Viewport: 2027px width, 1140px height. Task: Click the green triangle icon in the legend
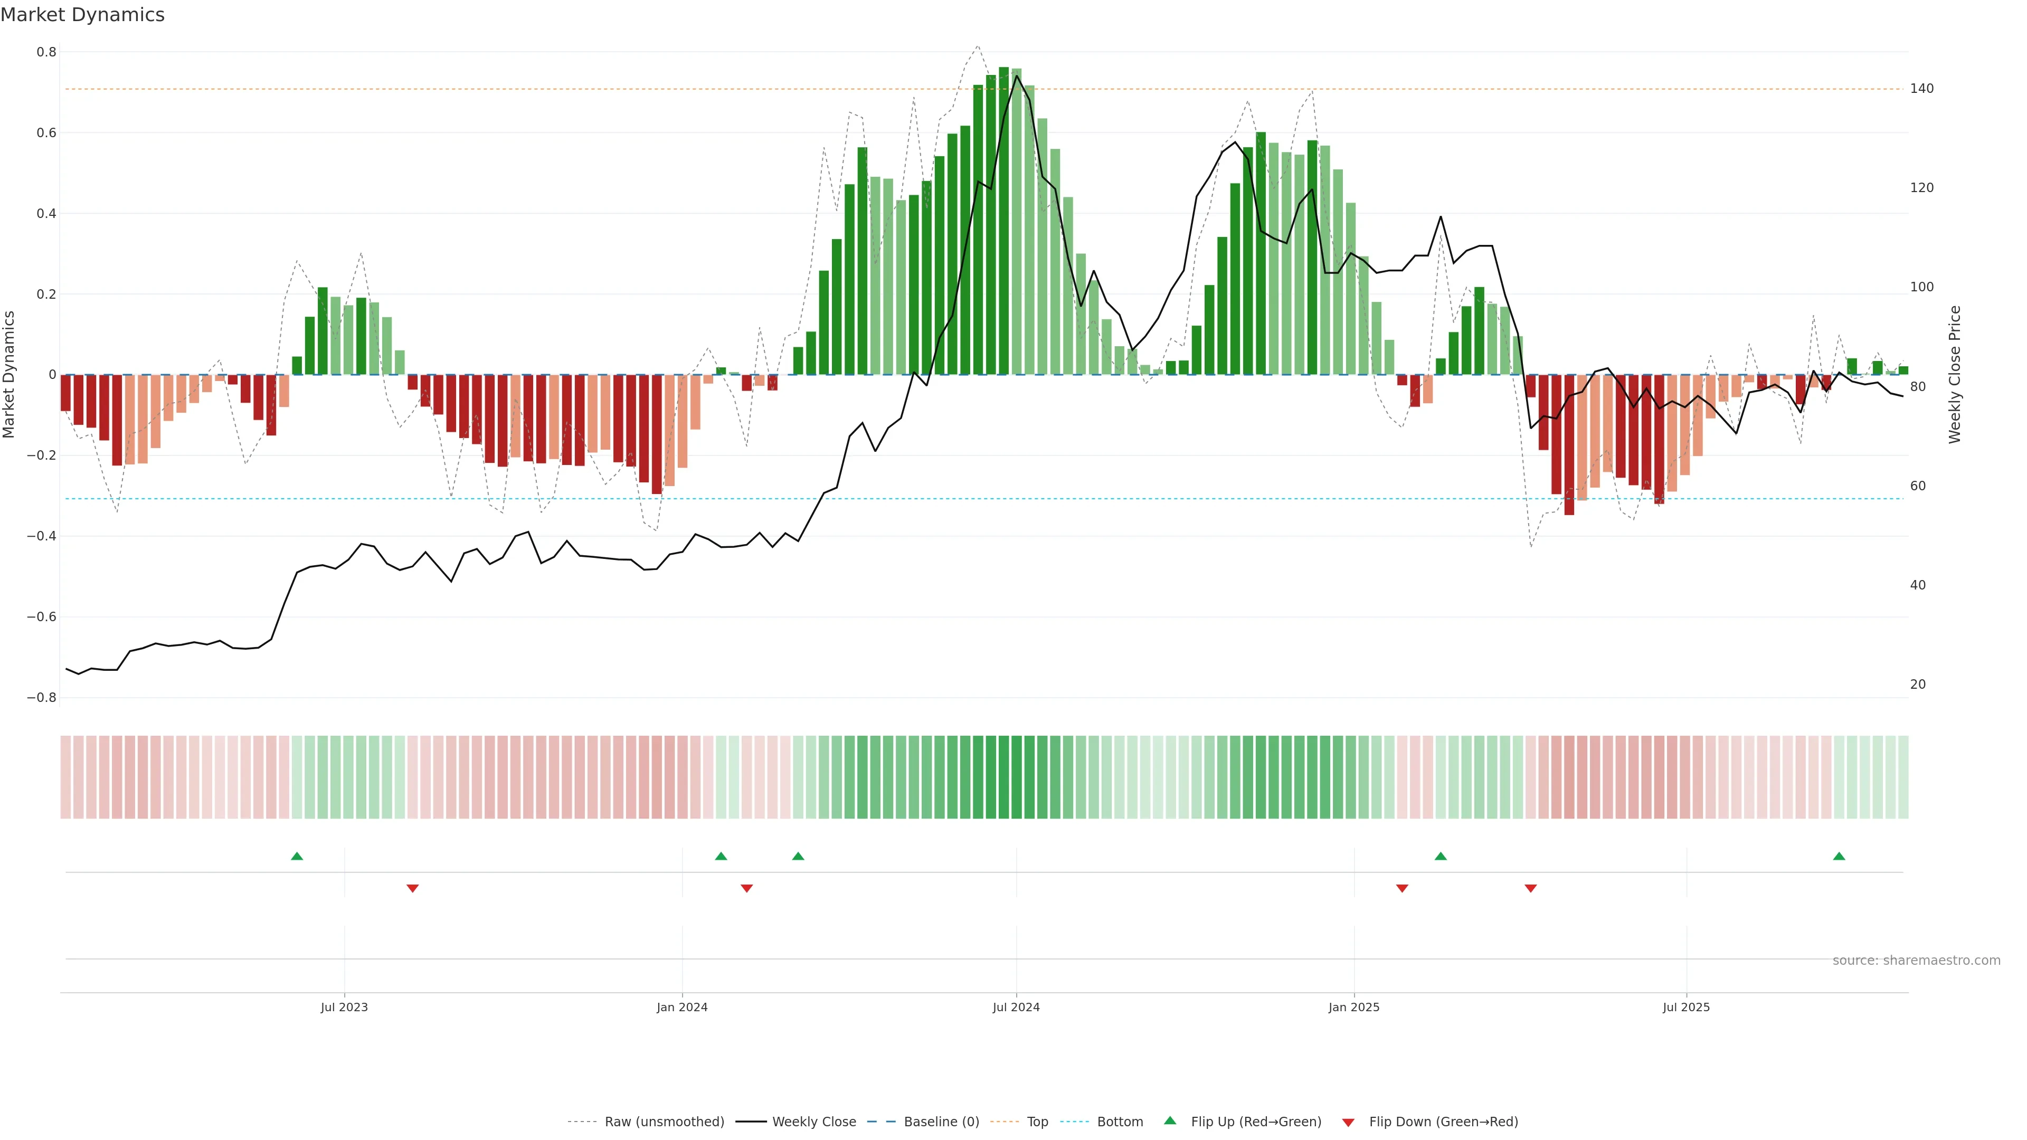pyautogui.click(x=1170, y=1120)
